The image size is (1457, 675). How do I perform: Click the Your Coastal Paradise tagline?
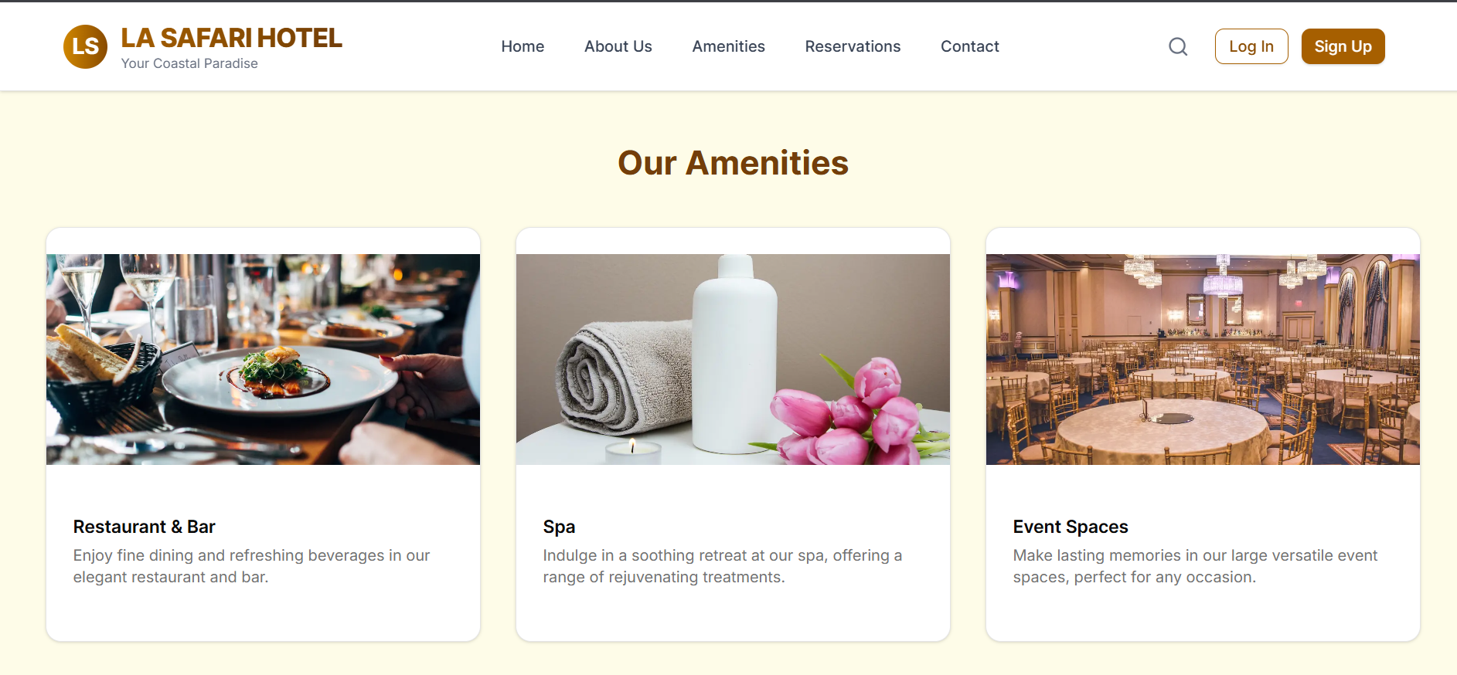click(189, 63)
